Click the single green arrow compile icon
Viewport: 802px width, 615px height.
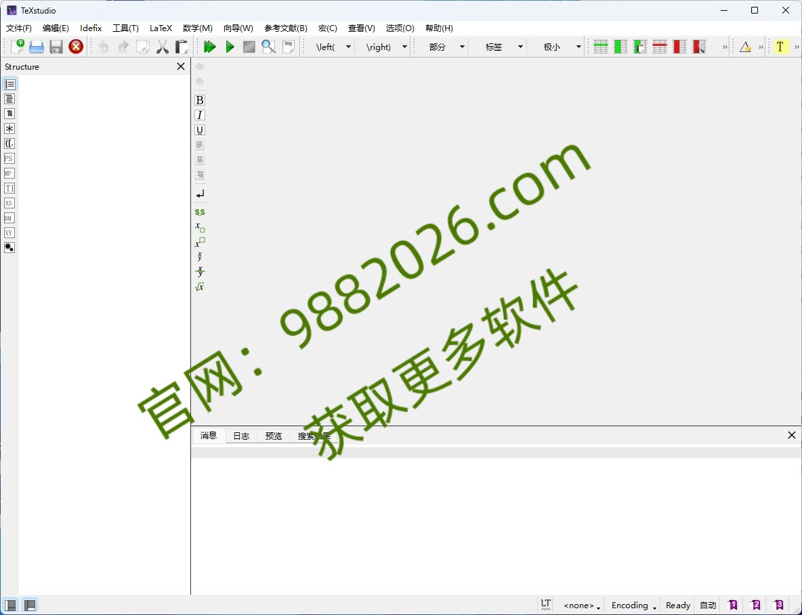coord(230,47)
